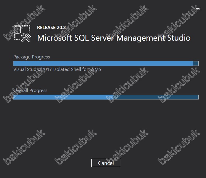Click the Overall Progress bar

[x=106, y=97]
